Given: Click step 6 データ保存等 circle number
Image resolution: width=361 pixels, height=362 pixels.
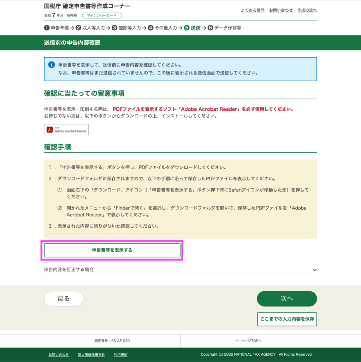Looking at the screenshot, I should [x=211, y=28].
